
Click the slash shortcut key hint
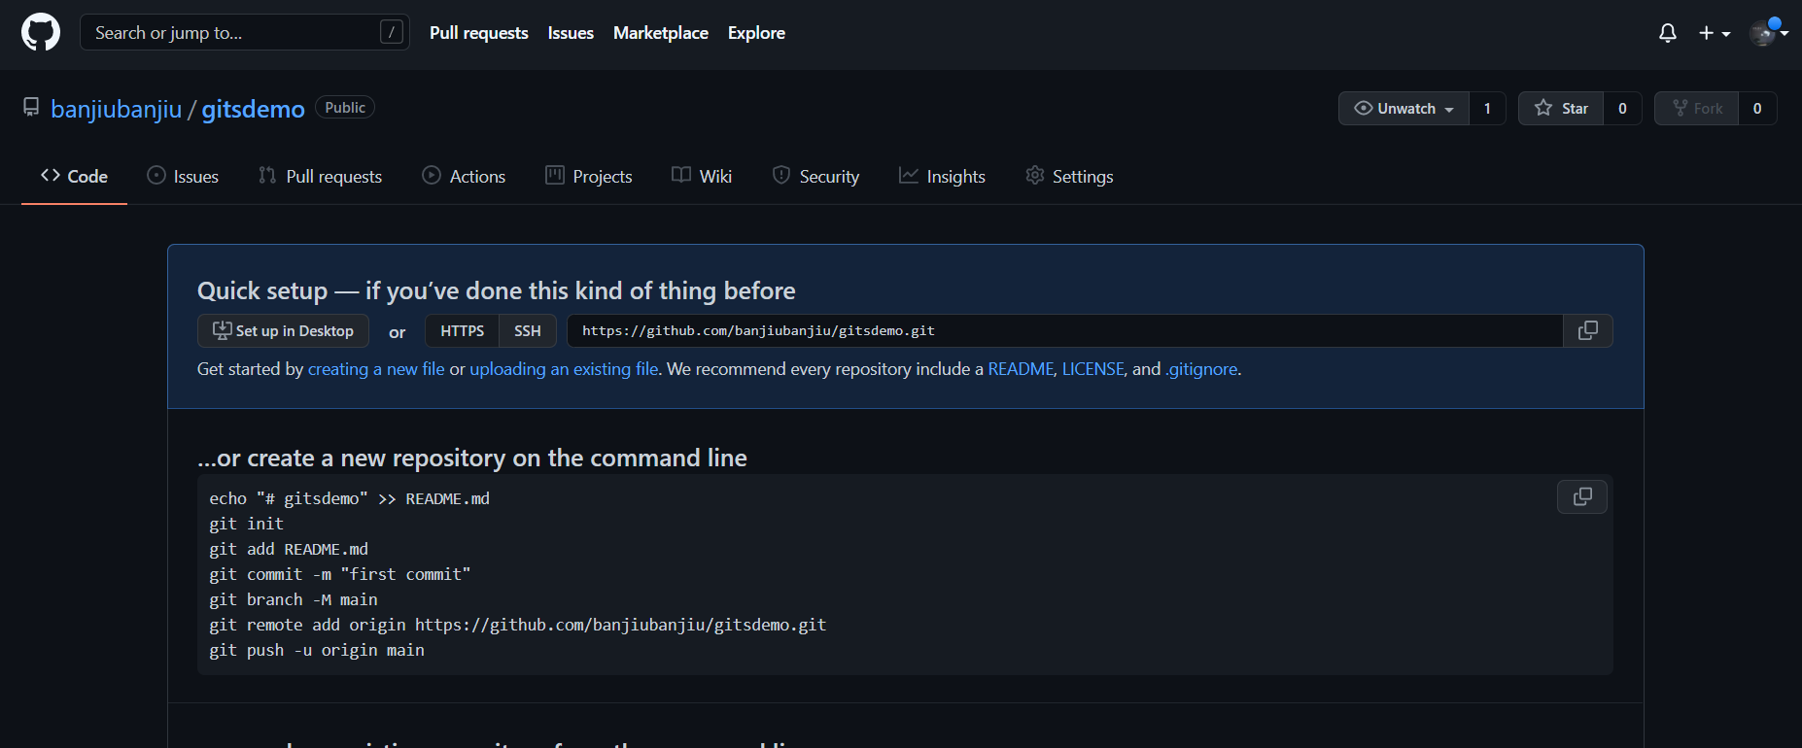pos(392,32)
